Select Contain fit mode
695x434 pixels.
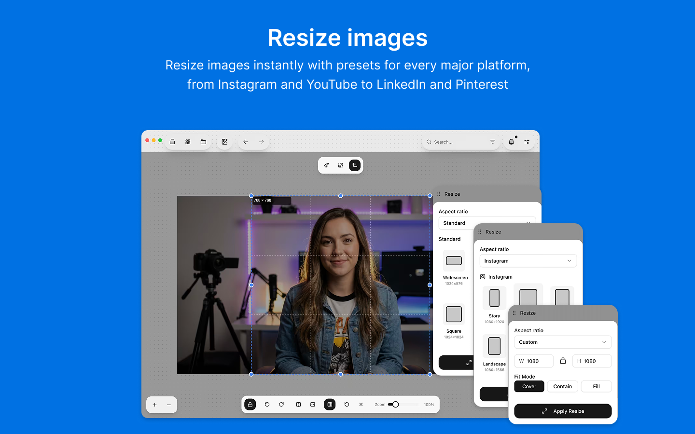point(563,386)
